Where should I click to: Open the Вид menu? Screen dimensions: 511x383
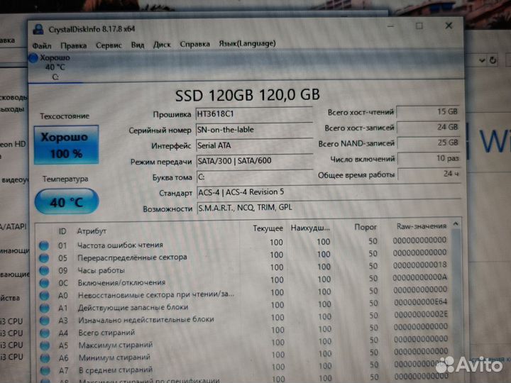coord(138,45)
